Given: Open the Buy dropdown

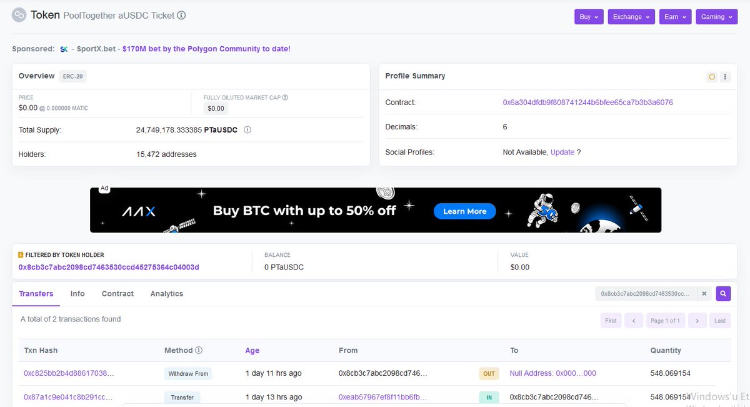Looking at the screenshot, I should 589,17.
